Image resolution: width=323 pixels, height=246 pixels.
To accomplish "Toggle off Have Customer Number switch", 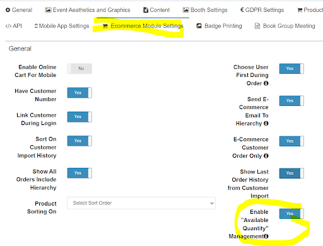I will 79,93.
